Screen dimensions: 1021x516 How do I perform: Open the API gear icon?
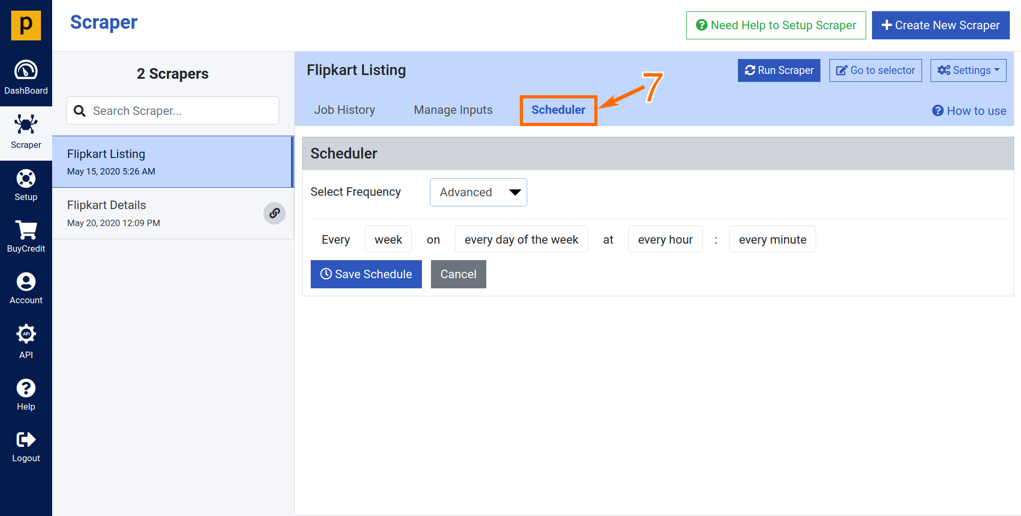pos(26,334)
